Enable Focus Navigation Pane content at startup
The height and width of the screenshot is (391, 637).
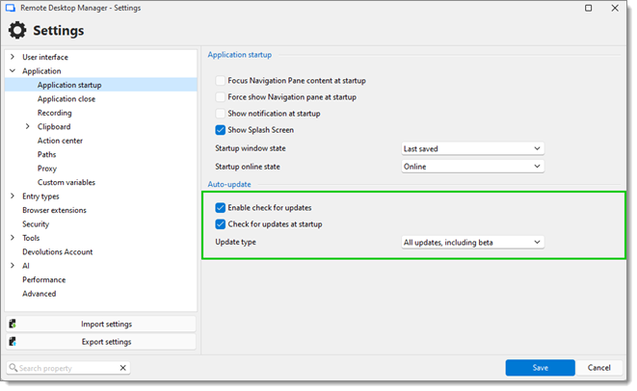(220, 81)
